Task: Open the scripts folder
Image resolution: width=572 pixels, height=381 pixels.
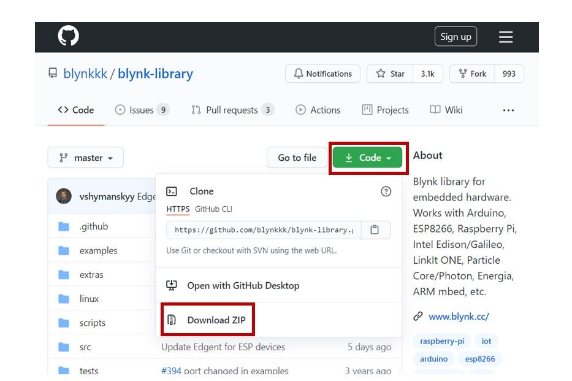Action: [93, 323]
